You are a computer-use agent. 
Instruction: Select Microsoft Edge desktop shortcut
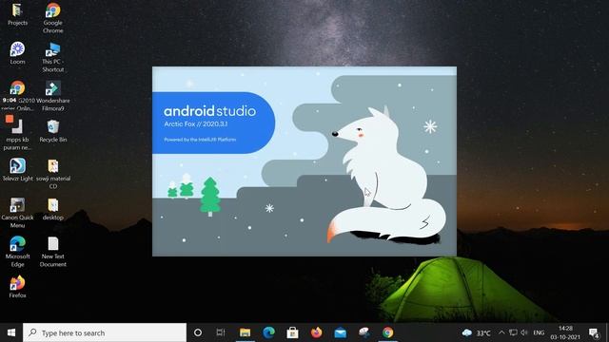tap(17, 251)
